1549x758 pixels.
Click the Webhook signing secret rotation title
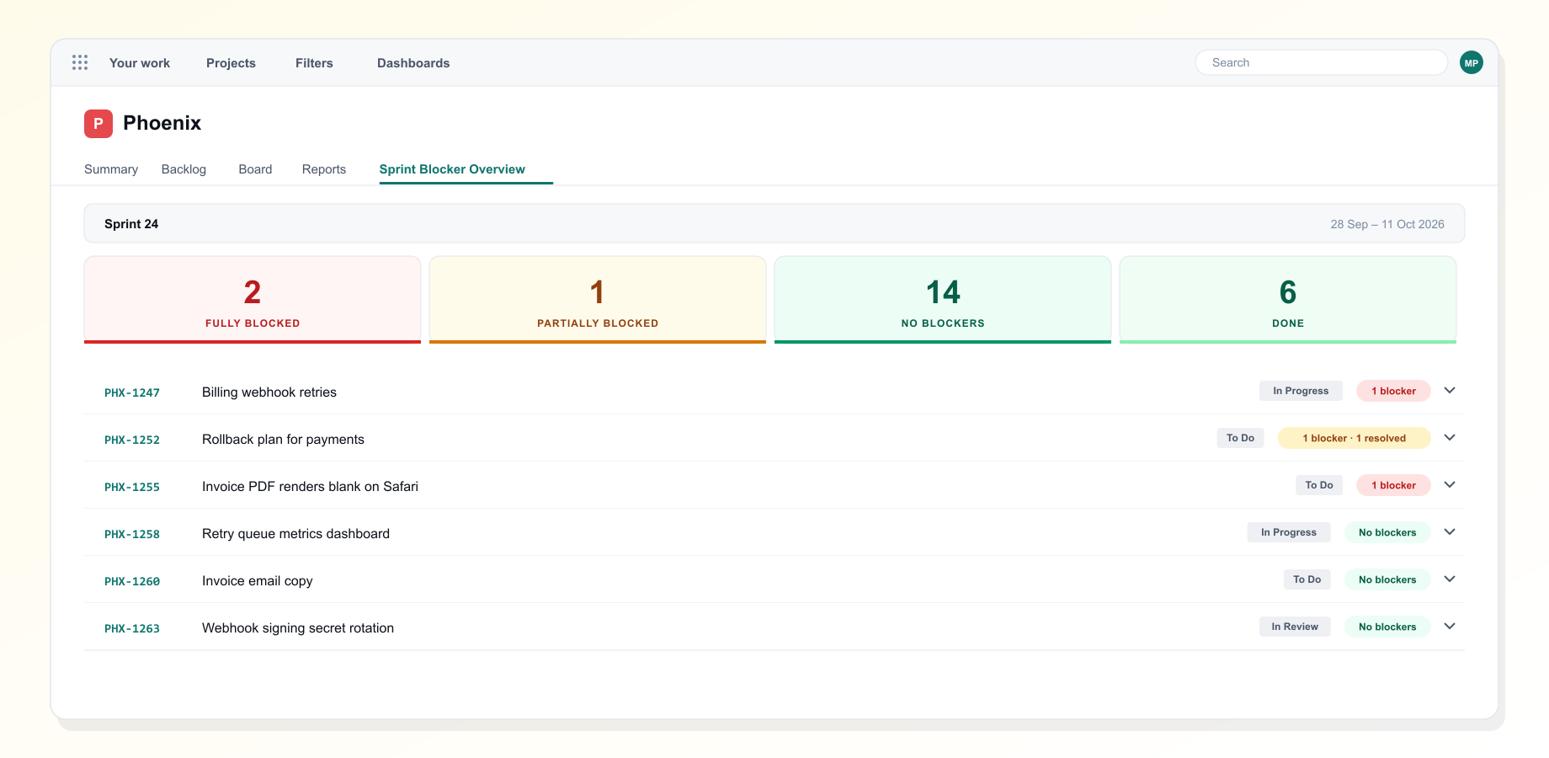click(298, 628)
